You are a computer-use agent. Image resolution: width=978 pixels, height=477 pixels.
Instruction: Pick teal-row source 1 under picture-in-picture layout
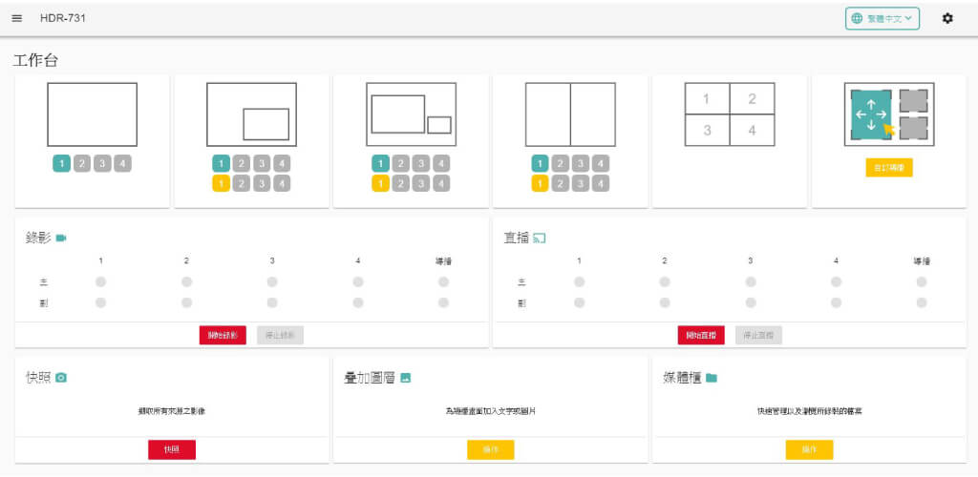(x=221, y=163)
